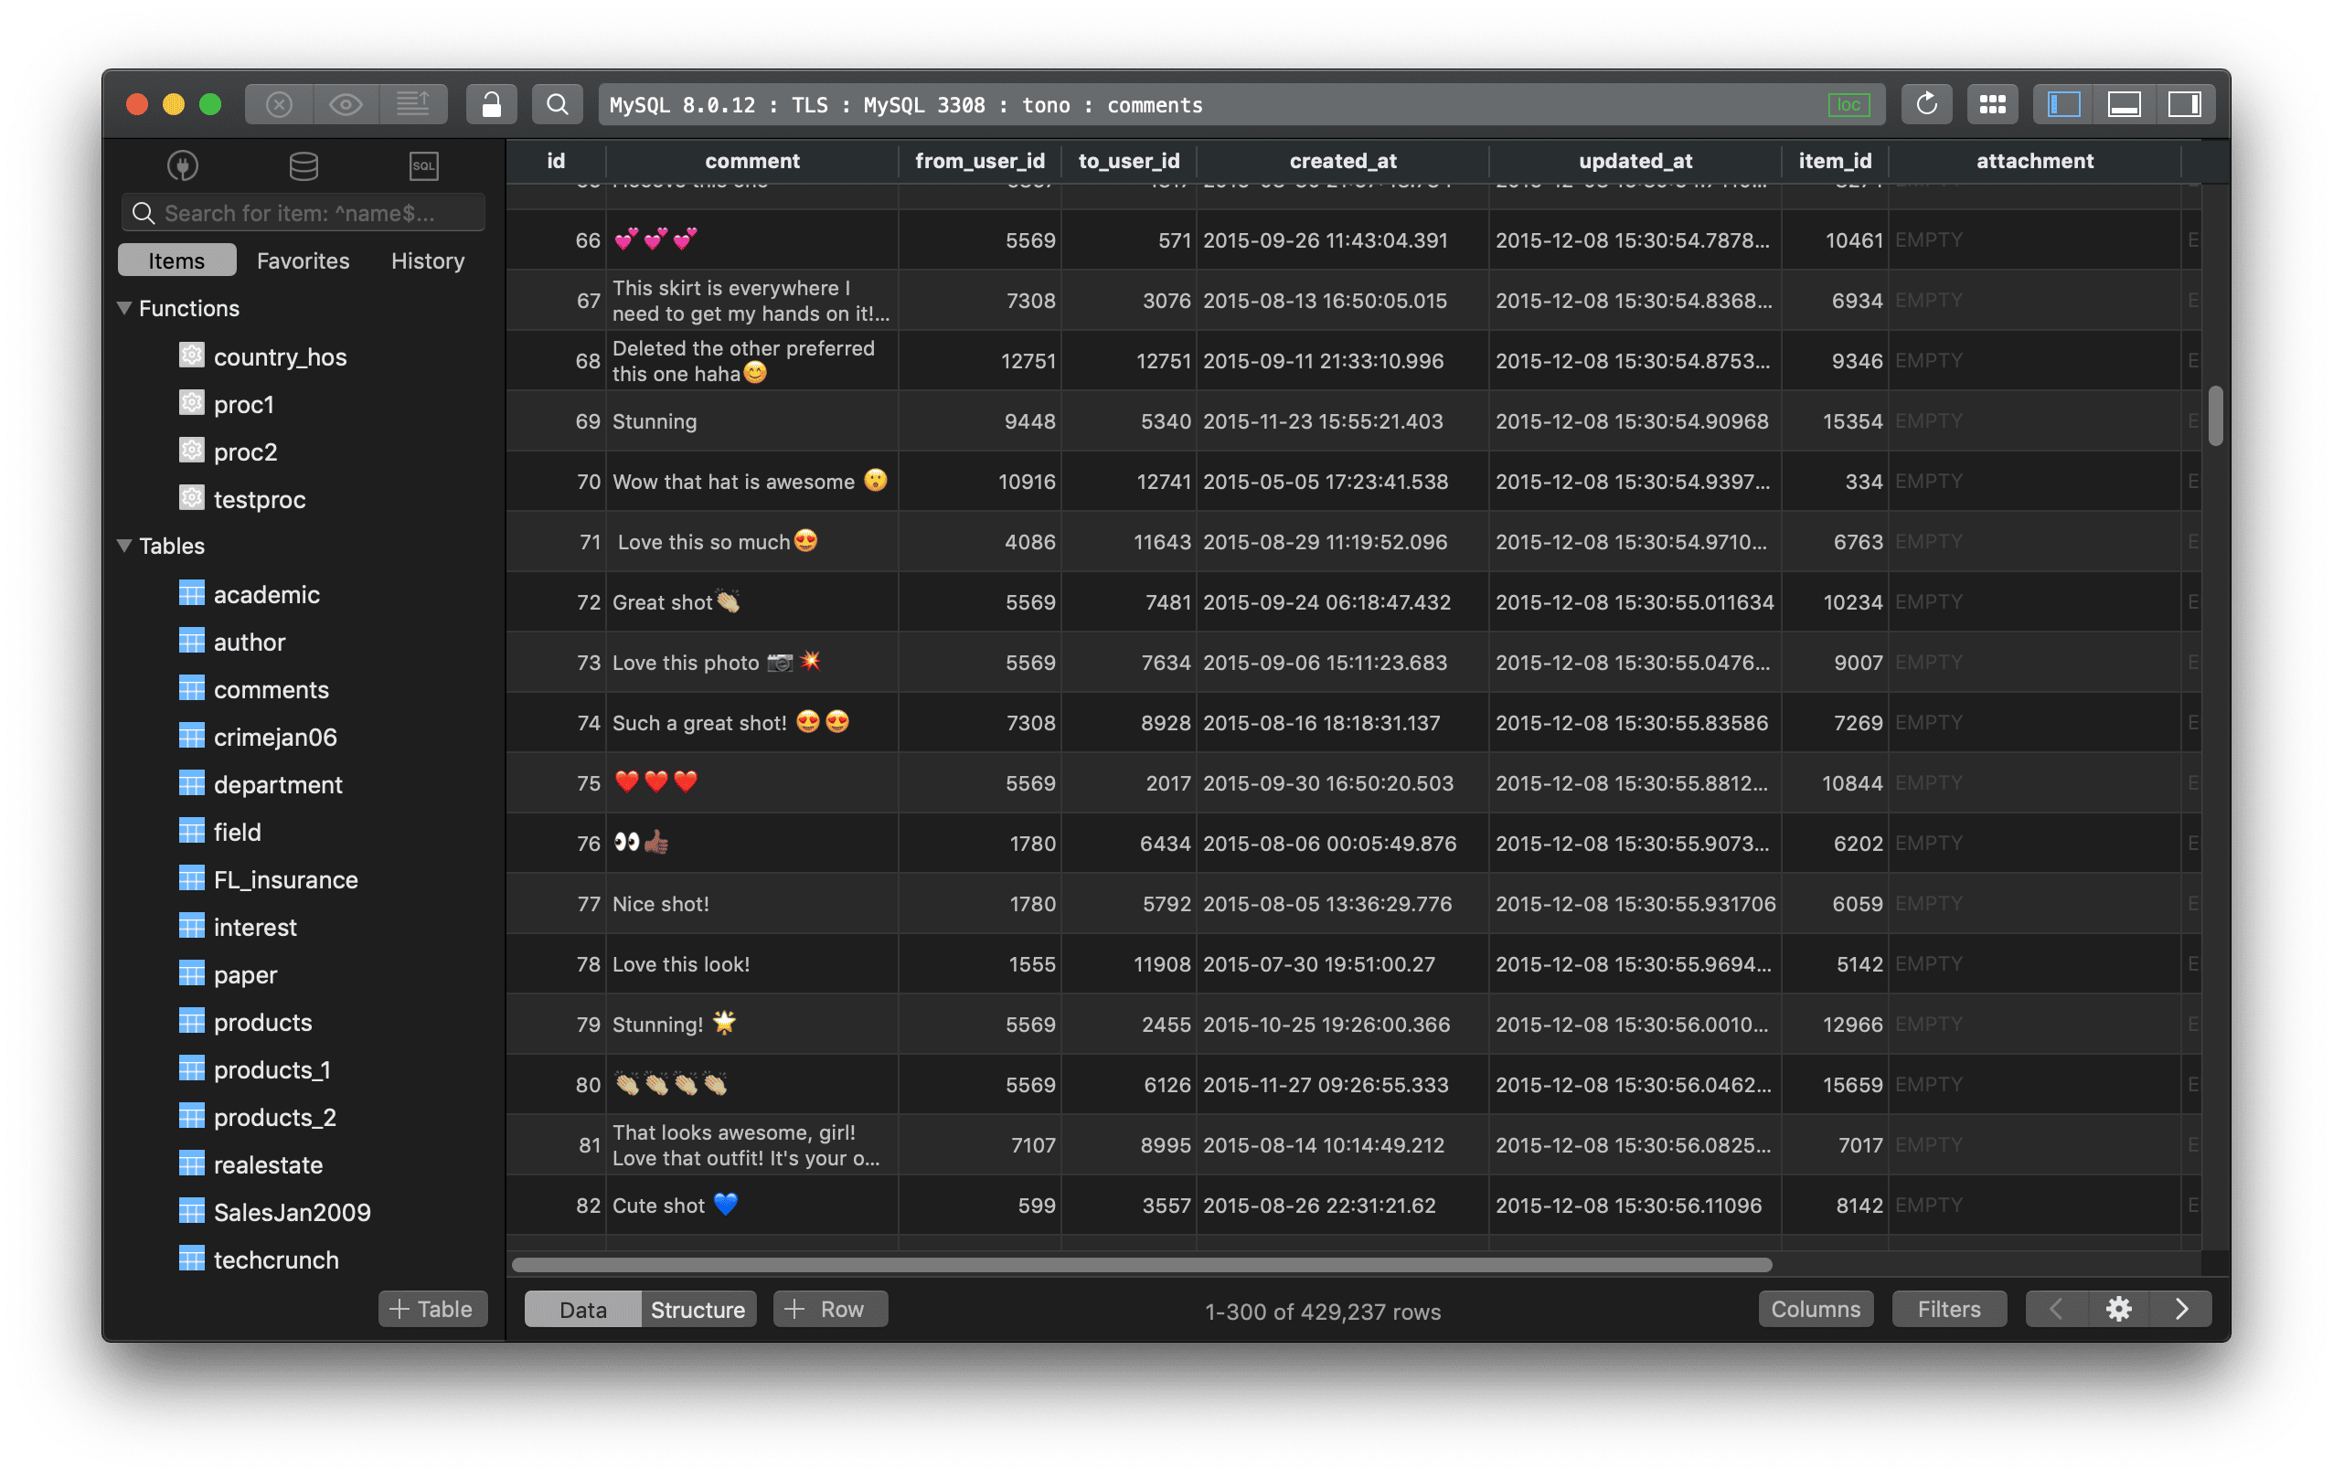Screen dimensions: 2333x1477
Task: Open the Columns selector
Action: pos(1816,1310)
